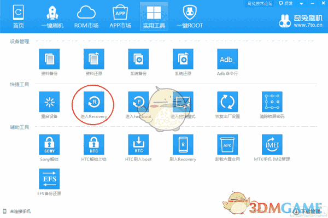Open the MTK手机 IMEI管理 tool
The width and height of the screenshot is (328, 218).
pos(272,145)
